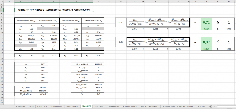Go to the RESULTATS sheet tab
The width and height of the screenshot is (236, 109).
[42, 106]
